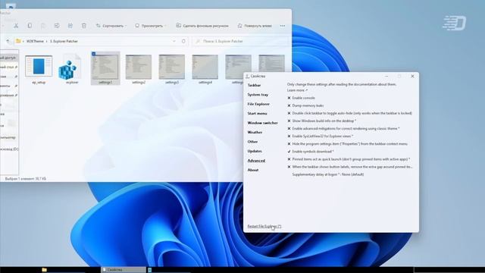The image size is (485, 273).
Task: Open the Other settings section
Action: tap(252, 142)
